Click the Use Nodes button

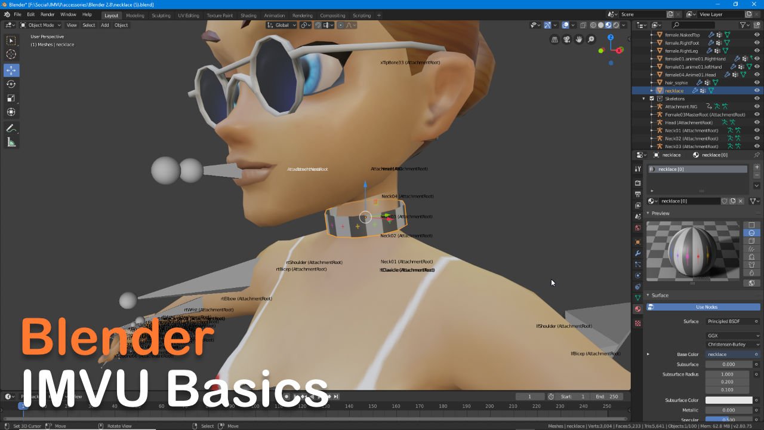pyautogui.click(x=703, y=307)
